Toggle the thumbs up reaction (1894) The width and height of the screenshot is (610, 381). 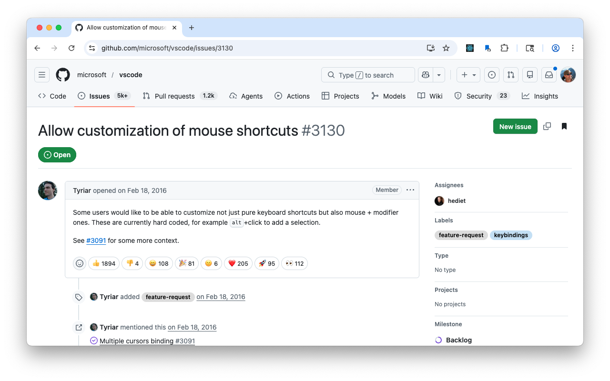[x=104, y=263]
